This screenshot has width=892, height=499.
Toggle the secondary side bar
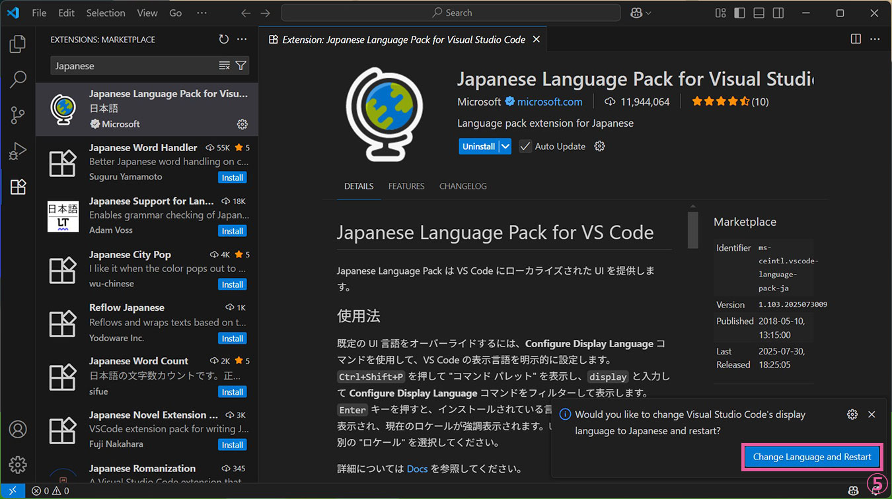pyautogui.click(x=778, y=13)
